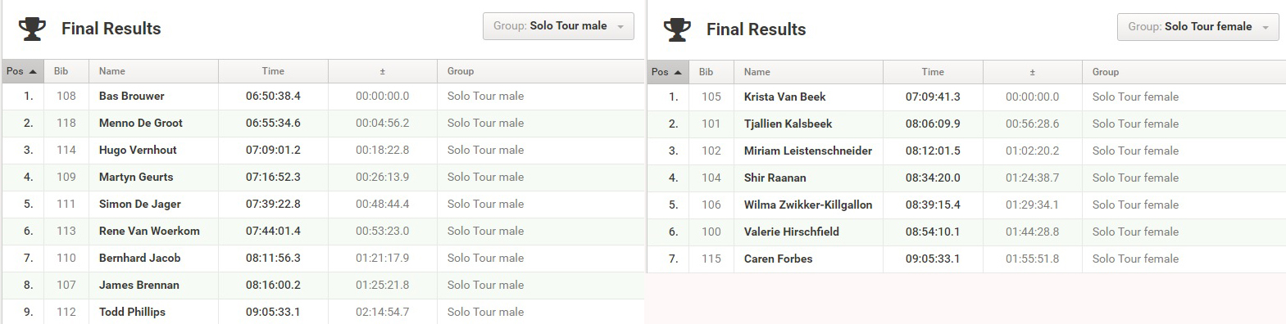Click the caret arrow on Solo Tour male selector
This screenshot has width=1286, height=324.
[620, 27]
